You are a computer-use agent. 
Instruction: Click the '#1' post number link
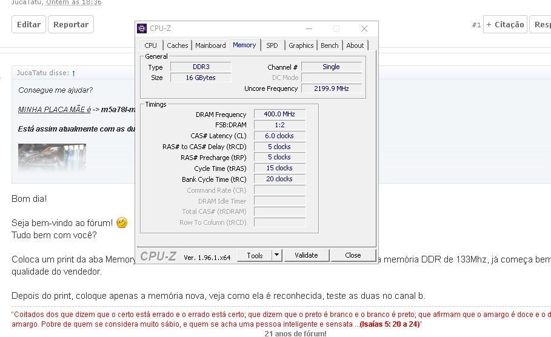[476, 25]
